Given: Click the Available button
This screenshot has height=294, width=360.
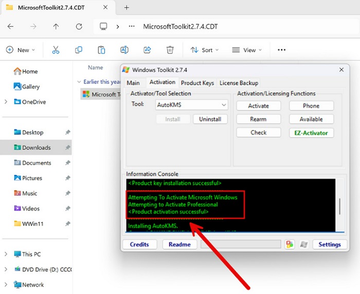Looking at the screenshot, I should pos(311,119).
